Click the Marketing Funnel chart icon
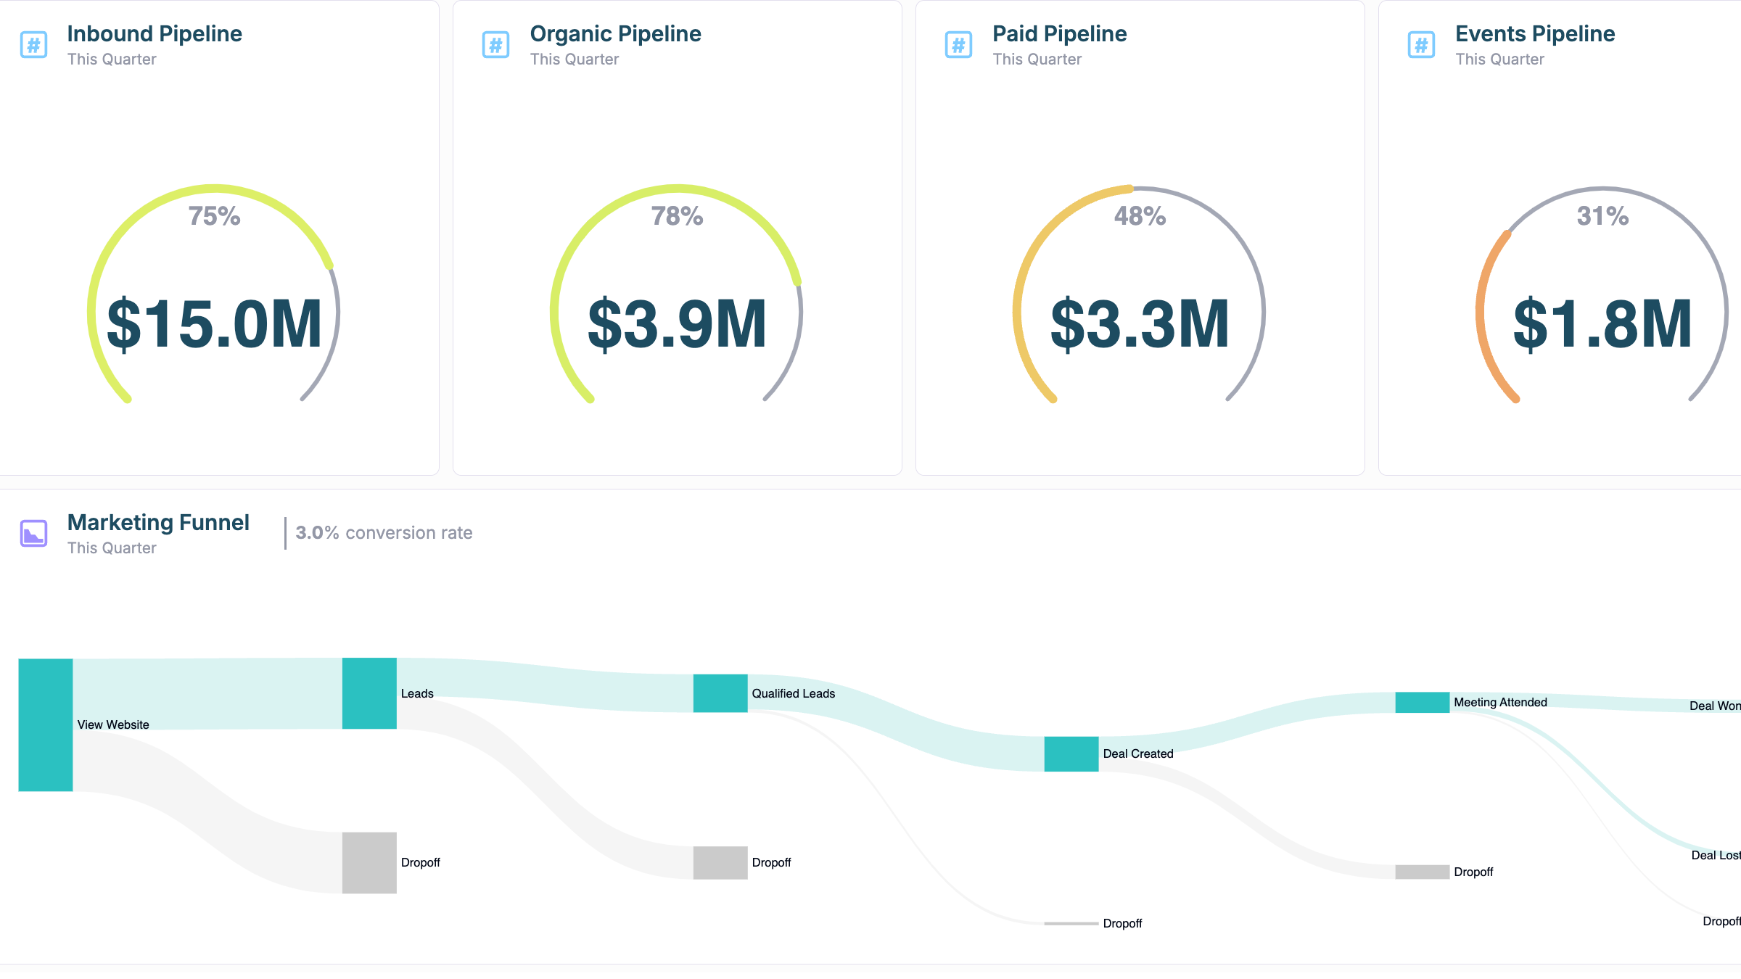1741x979 pixels. pos(33,534)
